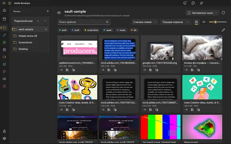Expand the vault-sample folder chevron
231x144 pixels.
click(x=46, y=29)
